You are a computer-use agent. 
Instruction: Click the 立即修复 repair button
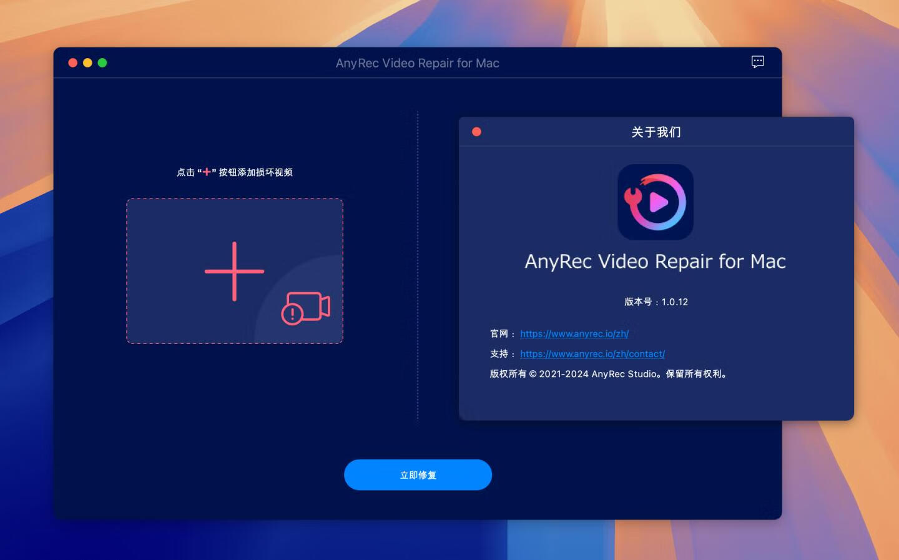418,474
